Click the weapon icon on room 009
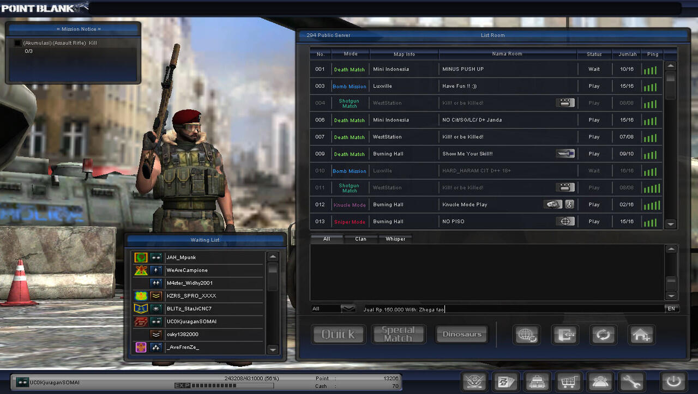Screen dimensions: 698x394 click(x=565, y=154)
